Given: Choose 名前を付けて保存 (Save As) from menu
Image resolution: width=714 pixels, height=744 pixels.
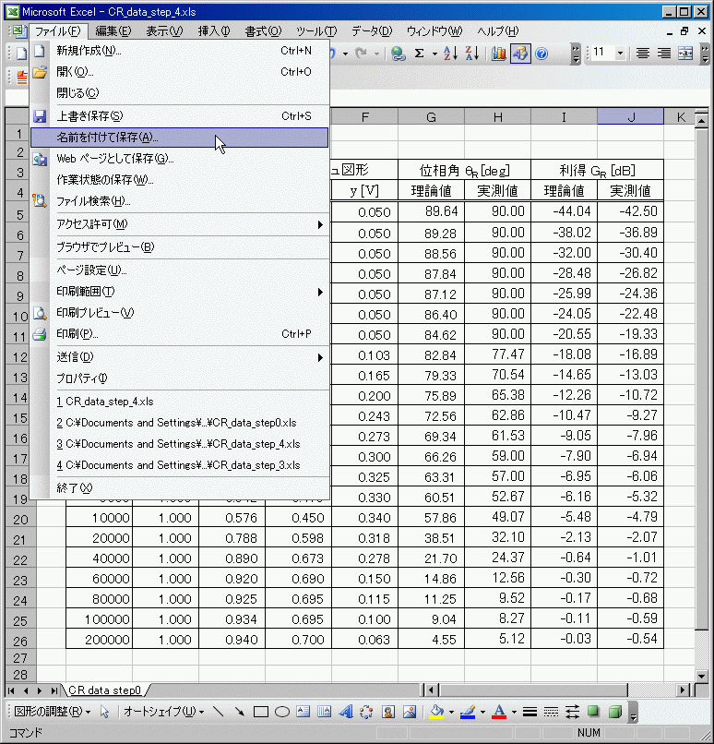Looking at the screenshot, I should coord(108,137).
